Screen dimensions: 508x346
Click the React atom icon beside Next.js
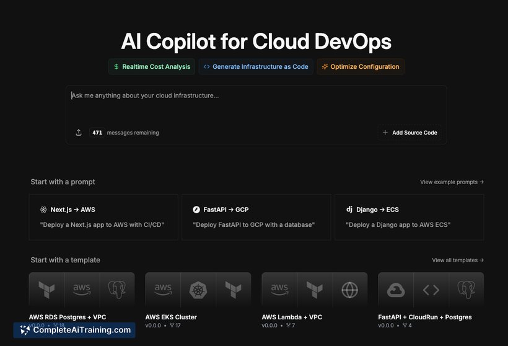[43, 210]
